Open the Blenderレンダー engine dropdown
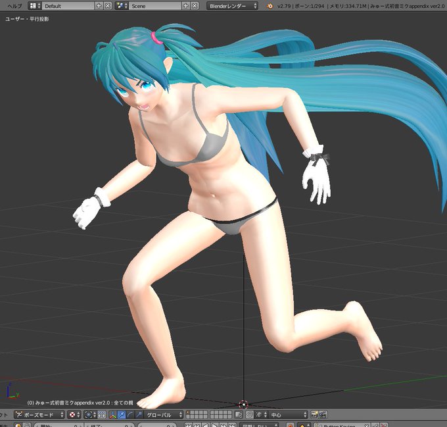This screenshot has width=447, height=427. click(232, 6)
